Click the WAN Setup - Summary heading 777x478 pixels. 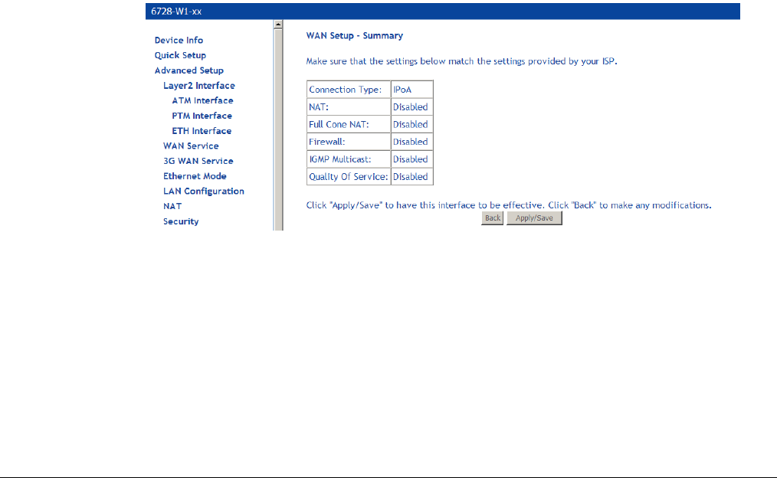click(x=354, y=36)
